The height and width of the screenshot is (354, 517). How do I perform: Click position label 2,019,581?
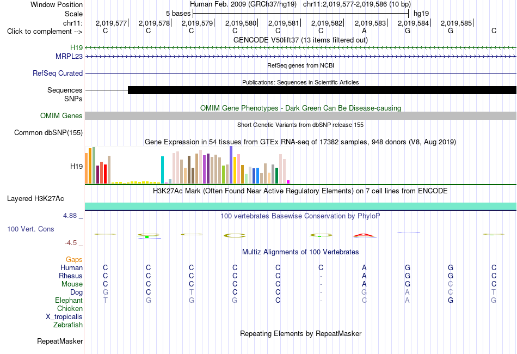click(284, 23)
